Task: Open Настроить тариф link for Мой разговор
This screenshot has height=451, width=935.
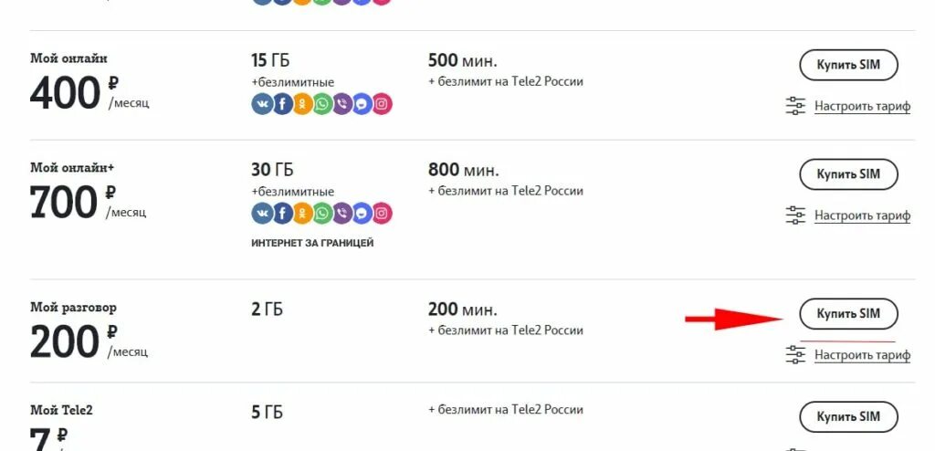Action: click(x=862, y=354)
